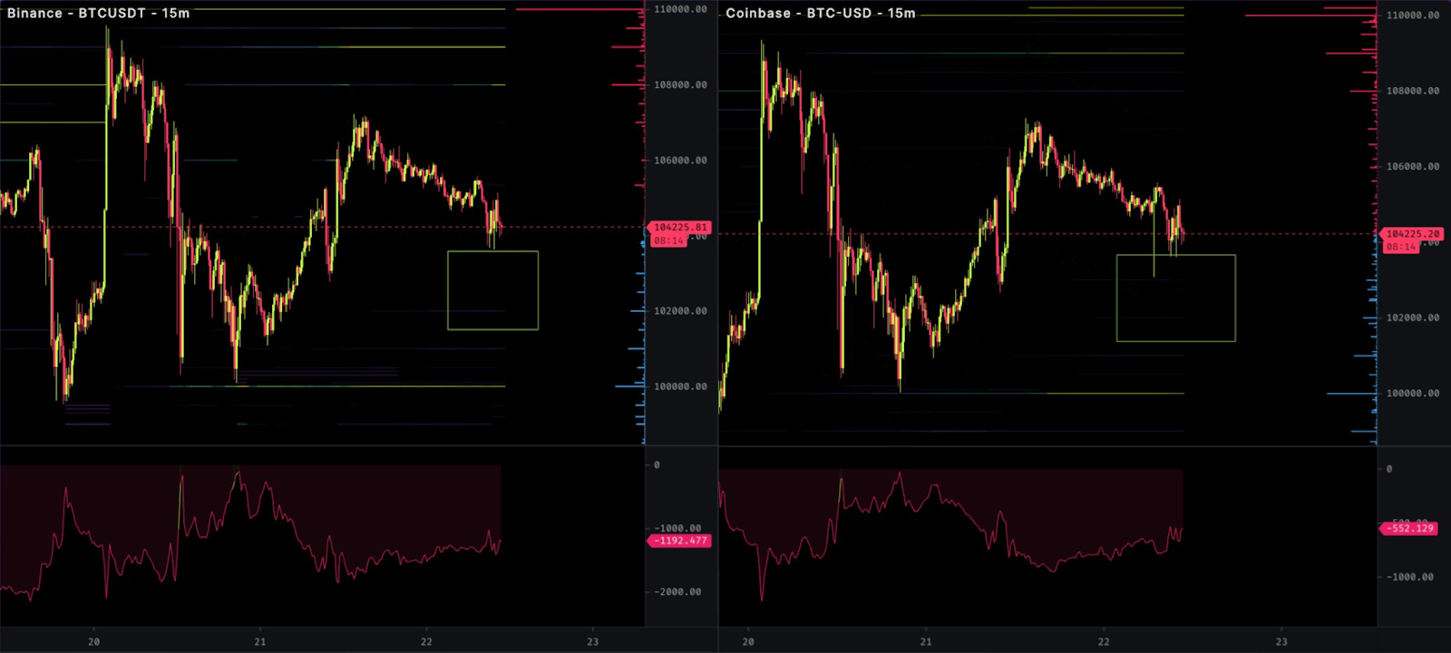Image resolution: width=1451 pixels, height=653 pixels.
Task: Click 102000.00 on the Binance price axis
Action: click(x=680, y=311)
